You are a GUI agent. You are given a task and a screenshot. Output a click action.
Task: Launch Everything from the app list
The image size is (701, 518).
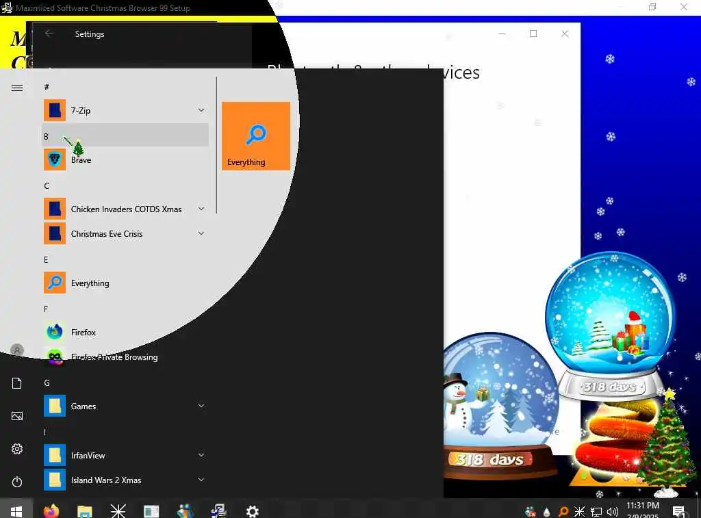[x=126, y=283]
